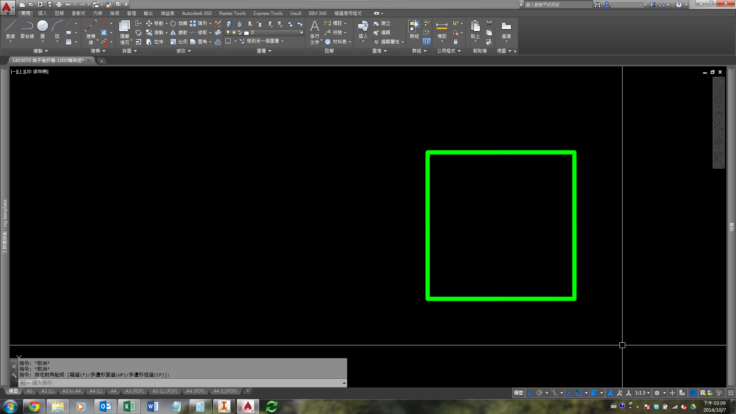Toggle annotation visibility in status bar
The image size is (736, 414).
[611, 393]
